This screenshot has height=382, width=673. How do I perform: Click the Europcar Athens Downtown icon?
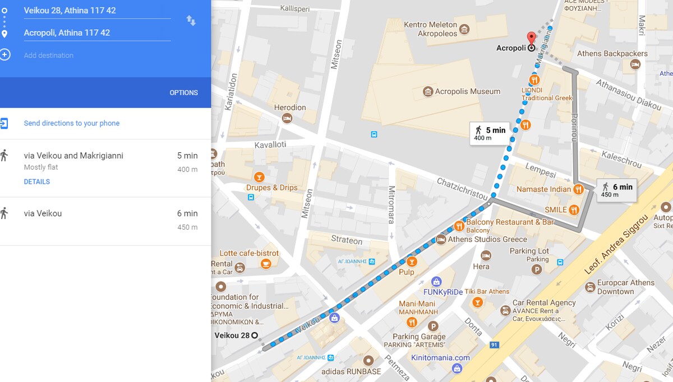coord(590,287)
